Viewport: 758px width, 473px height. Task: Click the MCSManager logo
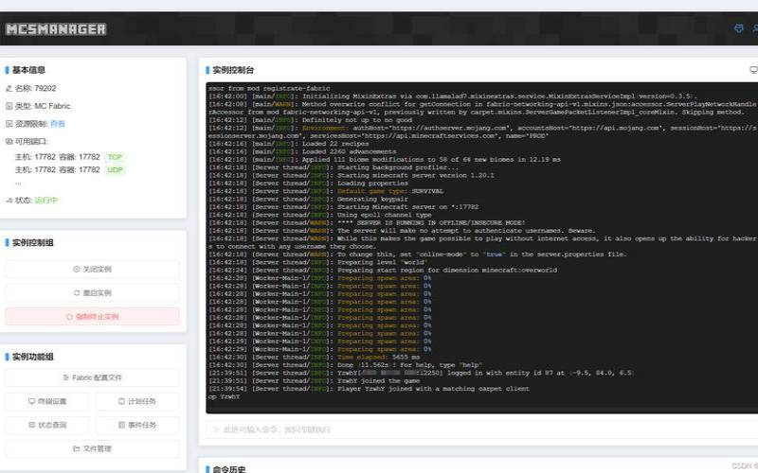coord(56,29)
